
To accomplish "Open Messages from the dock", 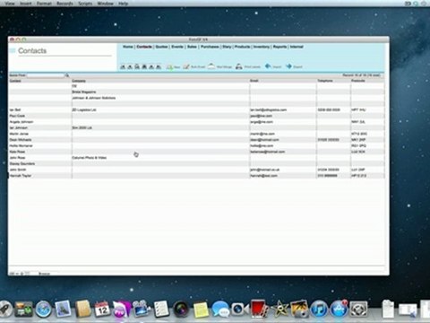I will click(220, 310).
